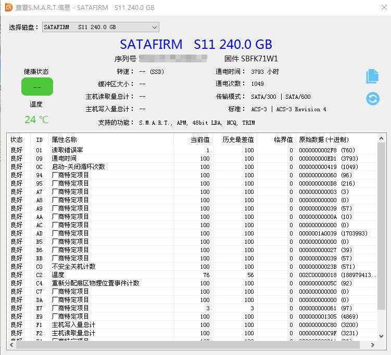Select the 主机写入量总计 row with ID F1
391x355 pixels.
[192, 325]
